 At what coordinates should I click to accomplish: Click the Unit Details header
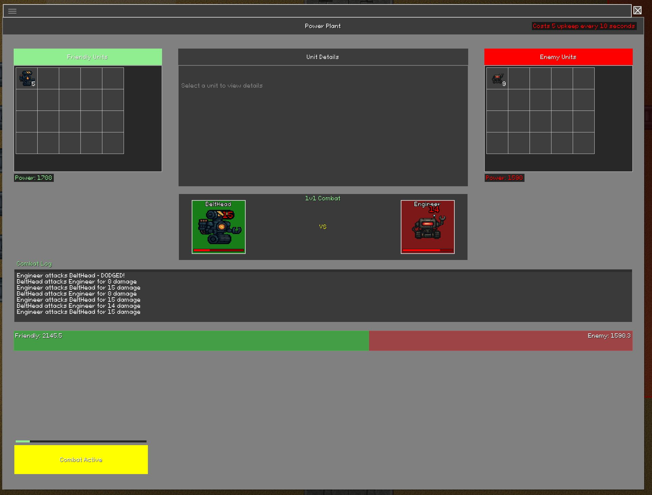tap(323, 57)
